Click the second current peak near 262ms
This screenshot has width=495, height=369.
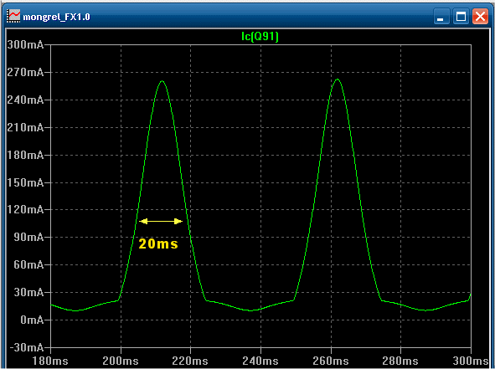[338, 79]
